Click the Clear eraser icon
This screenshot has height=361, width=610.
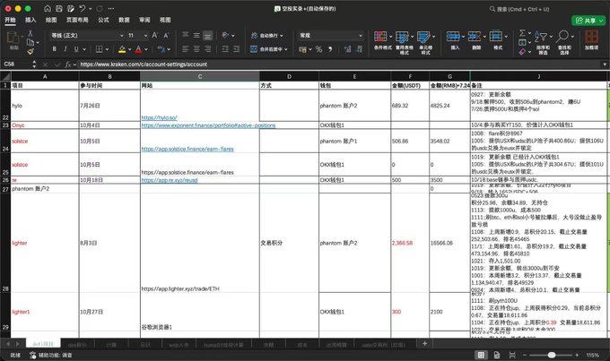click(x=522, y=52)
